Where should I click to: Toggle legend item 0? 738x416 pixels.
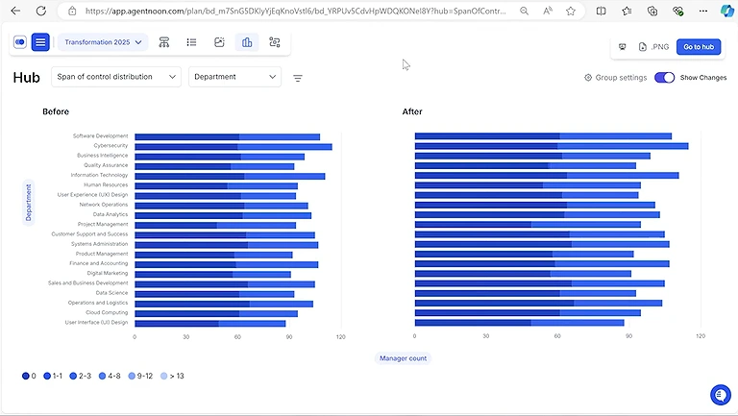29,376
